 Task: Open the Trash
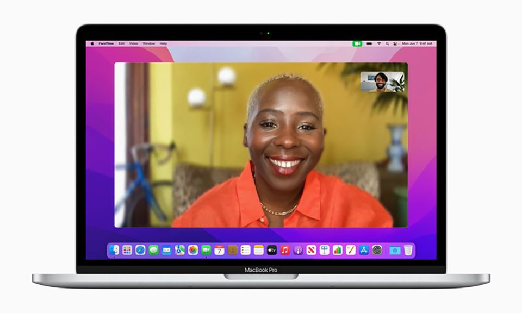[x=409, y=251]
